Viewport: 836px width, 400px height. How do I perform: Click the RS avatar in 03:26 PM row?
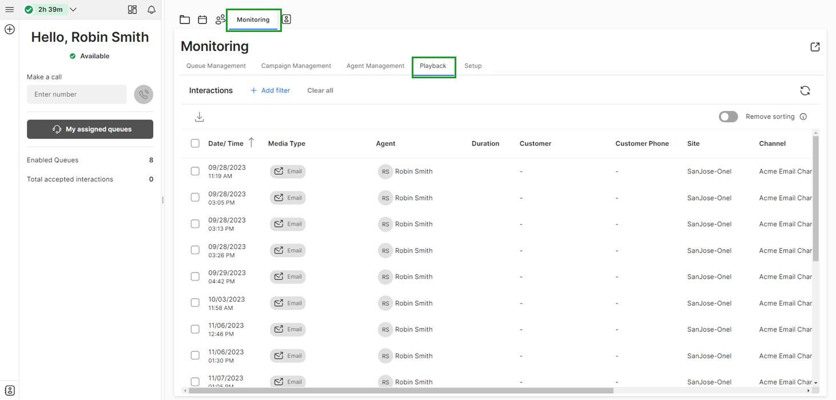[385, 250]
